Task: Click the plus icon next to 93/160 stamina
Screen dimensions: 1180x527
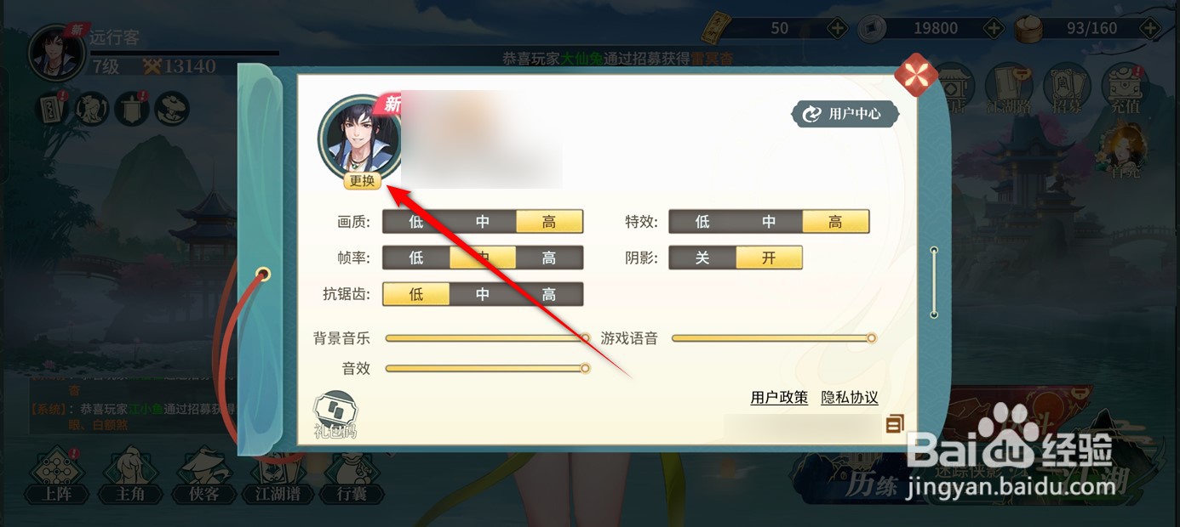Action: click(x=1152, y=28)
